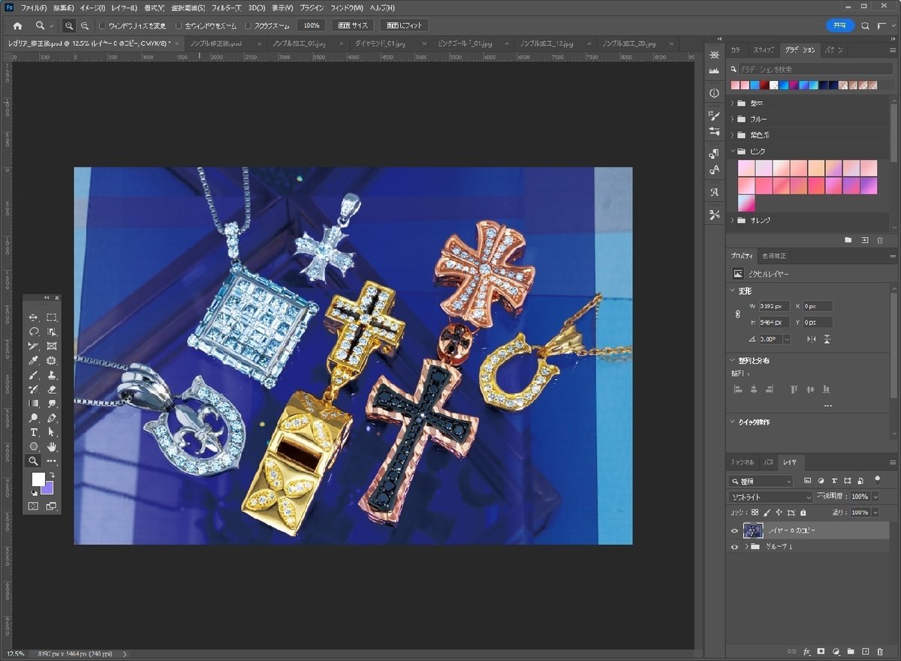Open the opacity 100% dropdown arrow
The height and width of the screenshot is (661, 901).
[875, 497]
